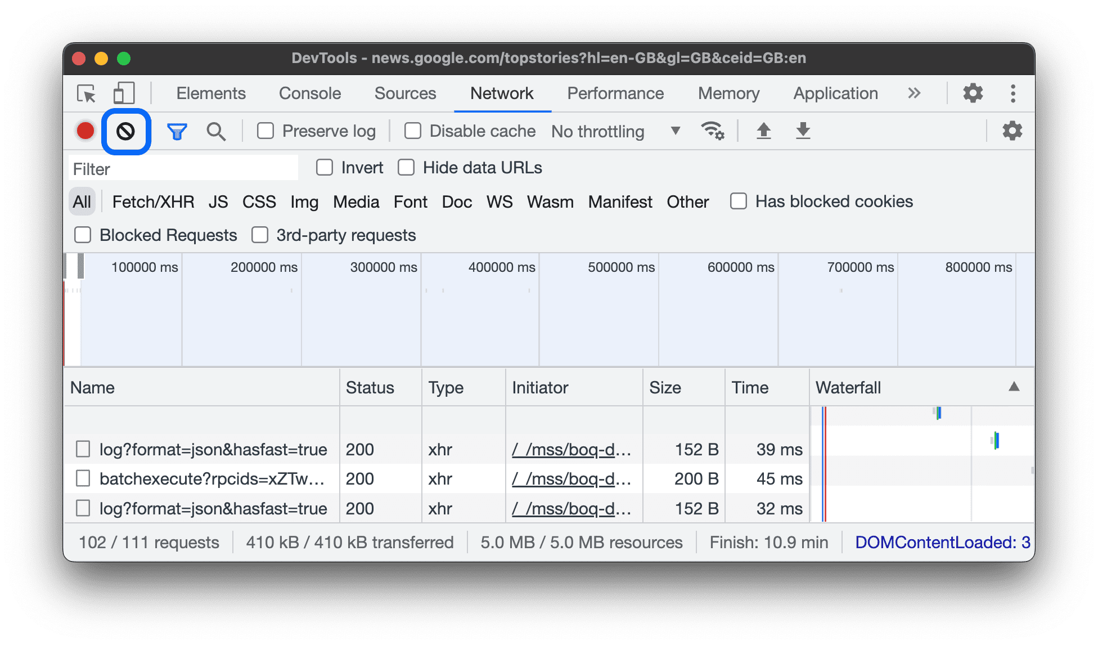Click the record network requests button
This screenshot has height=645, width=1098.
click(x=86, y=131)
